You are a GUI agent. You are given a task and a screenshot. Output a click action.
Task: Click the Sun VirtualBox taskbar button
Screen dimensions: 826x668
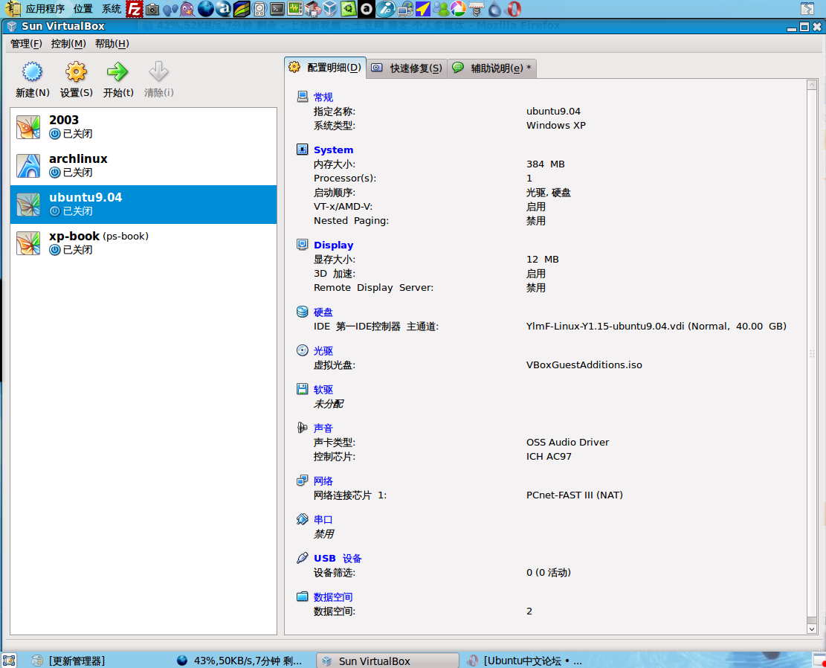(387, 661)
